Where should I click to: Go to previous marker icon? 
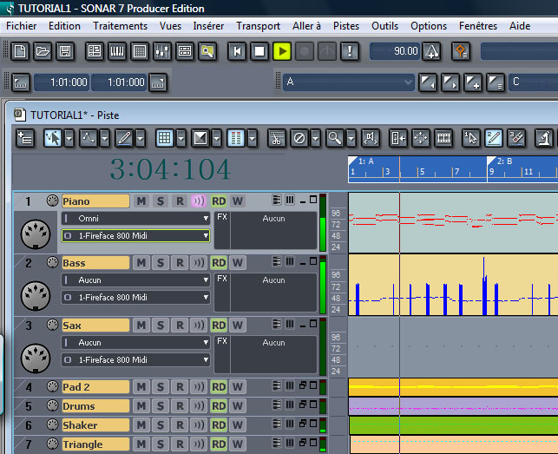[x=428, y=82]
